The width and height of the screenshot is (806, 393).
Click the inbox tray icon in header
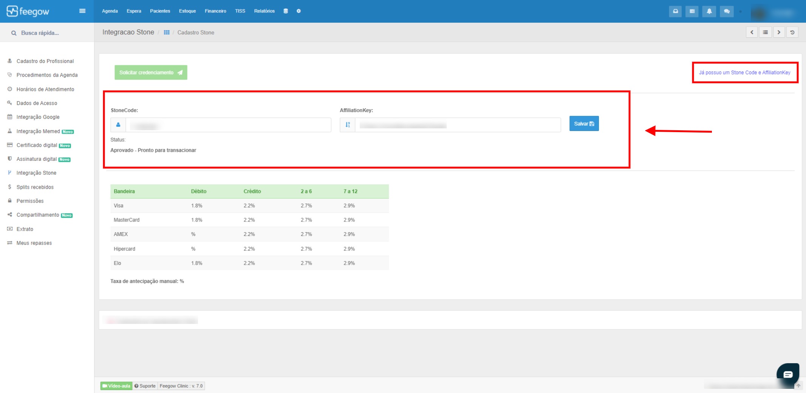[x=675, y=11]
